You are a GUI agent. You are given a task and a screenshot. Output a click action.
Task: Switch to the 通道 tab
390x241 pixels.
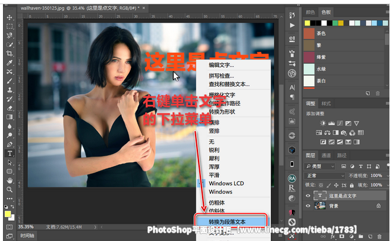(x=326, y=155)
